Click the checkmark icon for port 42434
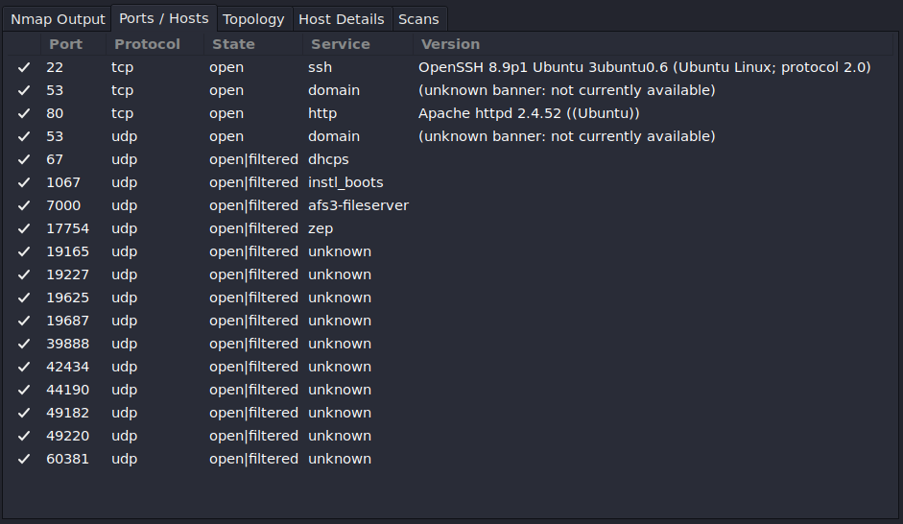 24,367
